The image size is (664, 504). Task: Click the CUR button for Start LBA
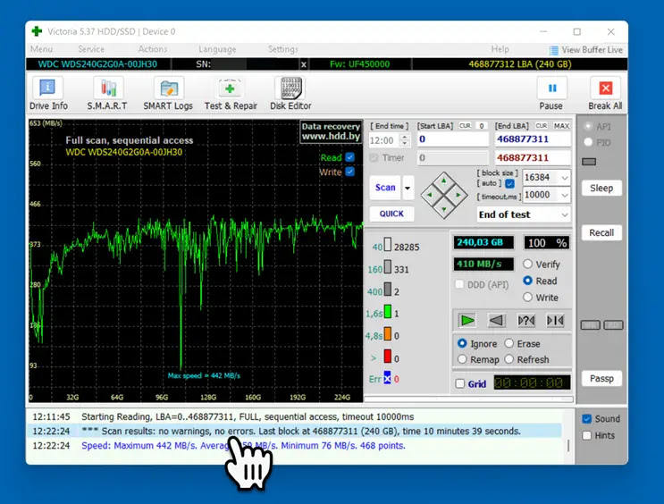point(465,126)
